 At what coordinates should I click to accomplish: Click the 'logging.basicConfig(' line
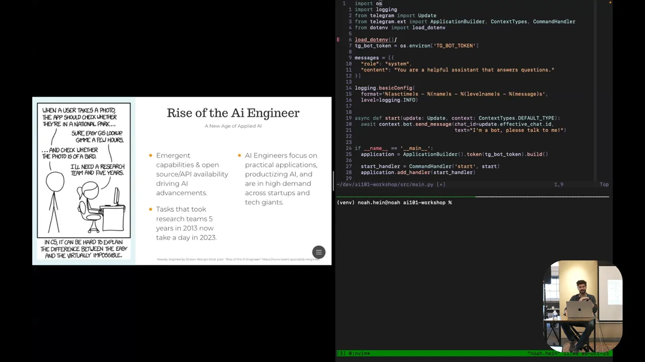pyautogui.click(x=384, y=88)
